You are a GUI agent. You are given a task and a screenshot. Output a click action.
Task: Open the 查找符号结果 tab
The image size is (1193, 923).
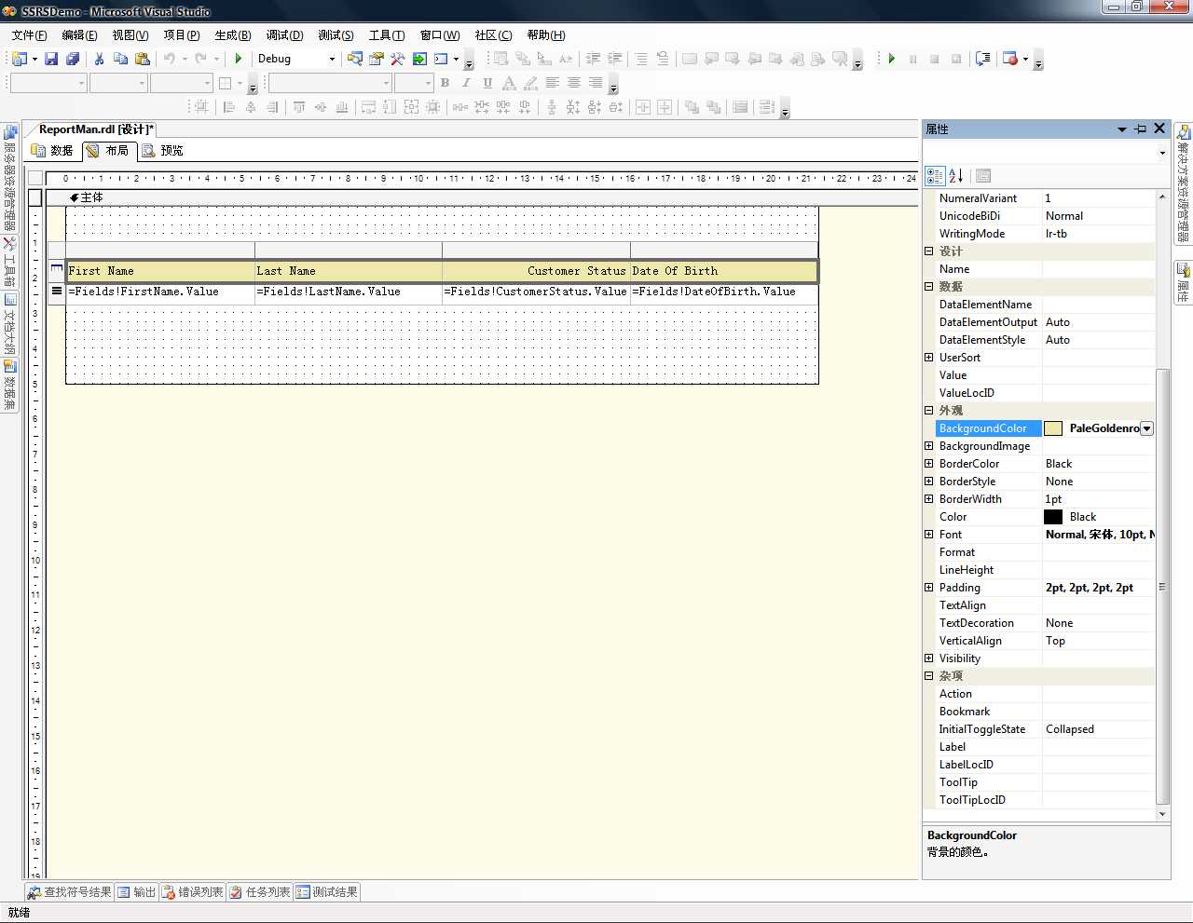[70, 892]
